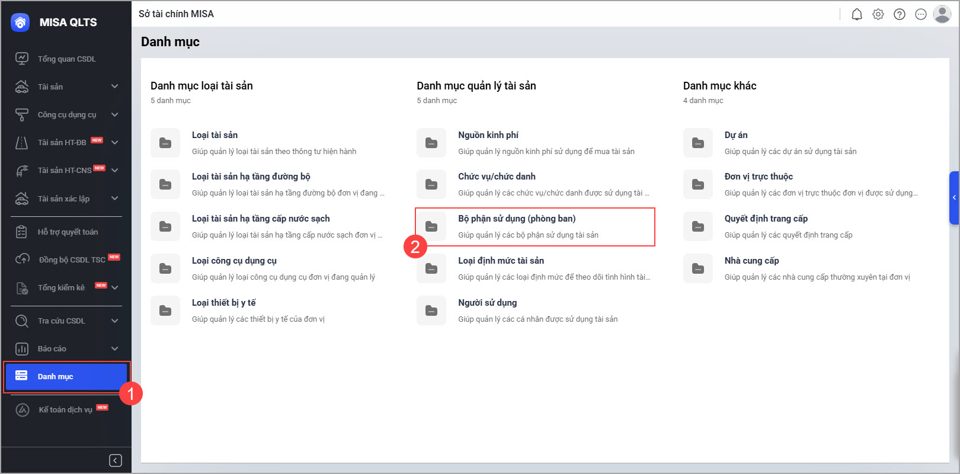The image size is (960, 474).
Task: Click the help question mark icon
Action: click(x=900, y=14)
